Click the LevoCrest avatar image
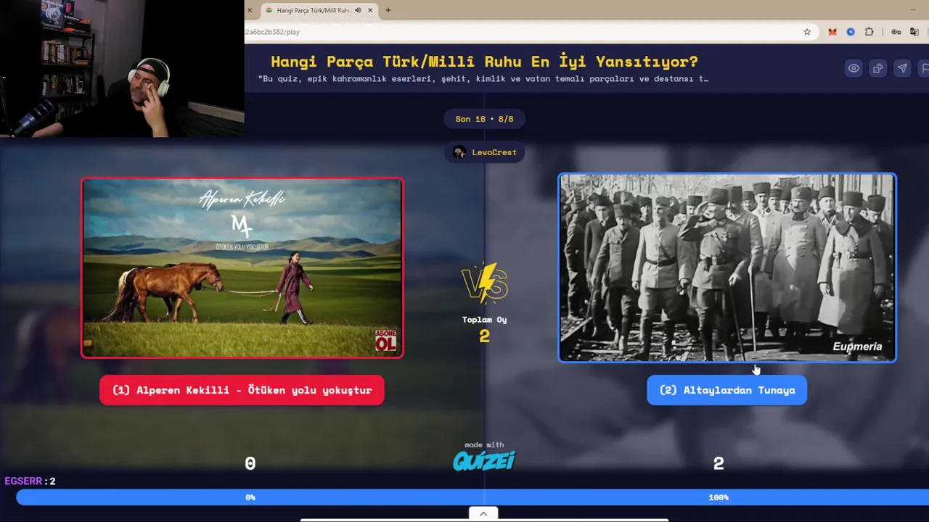This screenshot has height=522, width=929. pyautogui.click(x=459, y=152)
